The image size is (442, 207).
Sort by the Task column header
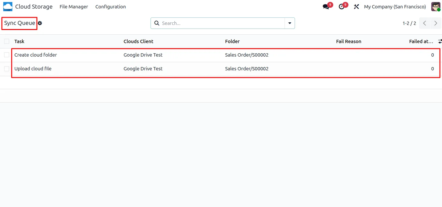pos(19,41)
